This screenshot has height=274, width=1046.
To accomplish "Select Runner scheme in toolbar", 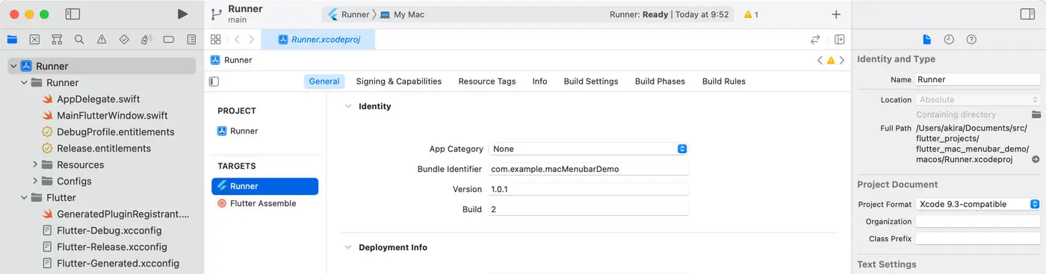I will click(x=348, y=14).
